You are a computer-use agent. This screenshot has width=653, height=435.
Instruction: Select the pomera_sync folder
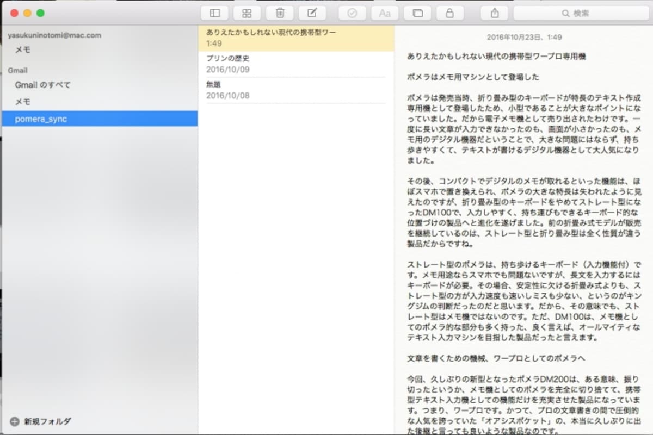tap(100, 119)
